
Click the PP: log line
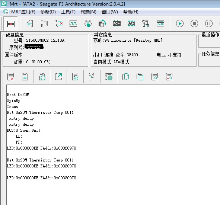pos(19,142)
